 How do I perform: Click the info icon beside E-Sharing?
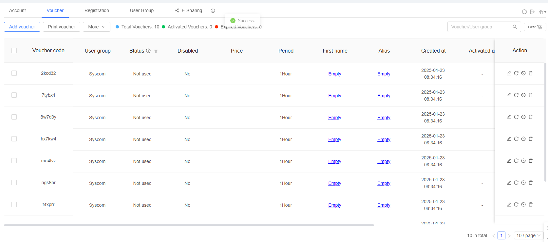(213, 11)
